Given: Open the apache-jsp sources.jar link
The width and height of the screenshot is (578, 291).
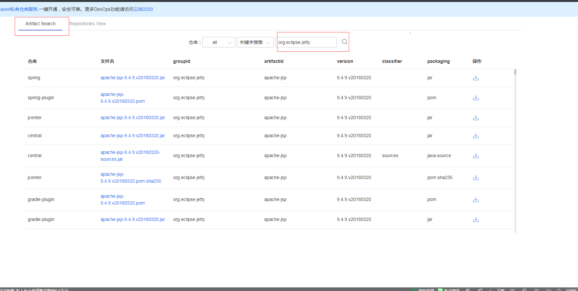Looking at the screenshot, I should [x=130, y=156].
